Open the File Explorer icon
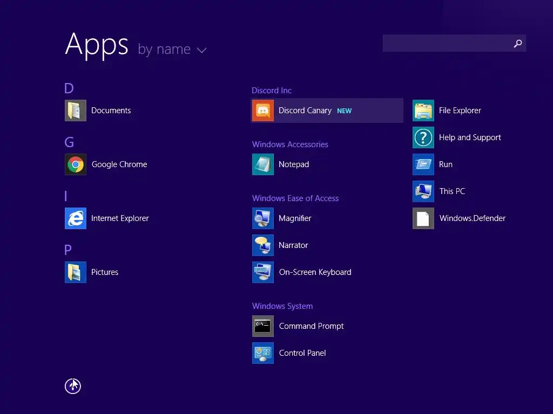This screenshot has width=553, height=414. 423,111
